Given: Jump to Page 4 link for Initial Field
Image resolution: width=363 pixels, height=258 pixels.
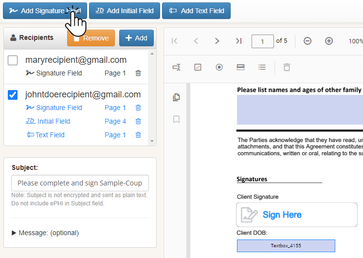Looking at the screenshot, I should tap(115, 121).
